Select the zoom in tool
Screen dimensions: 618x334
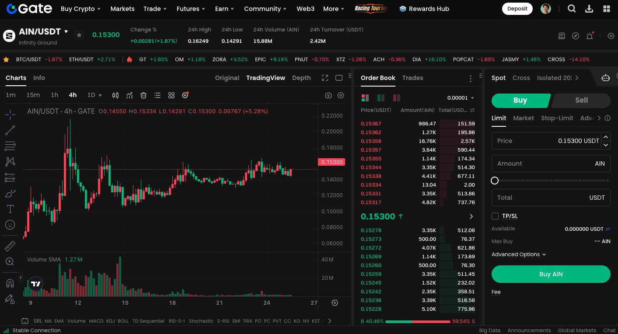(10, 262)
